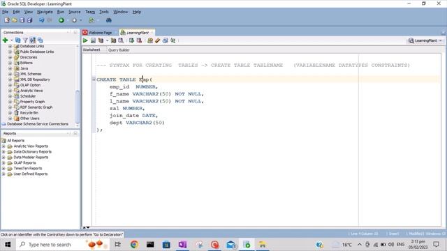Image resolution: width=447 pixels, height=251 pixels.
Task: Click the Rollback icon in worksheet toolbar
Action: tap(139, 40)
